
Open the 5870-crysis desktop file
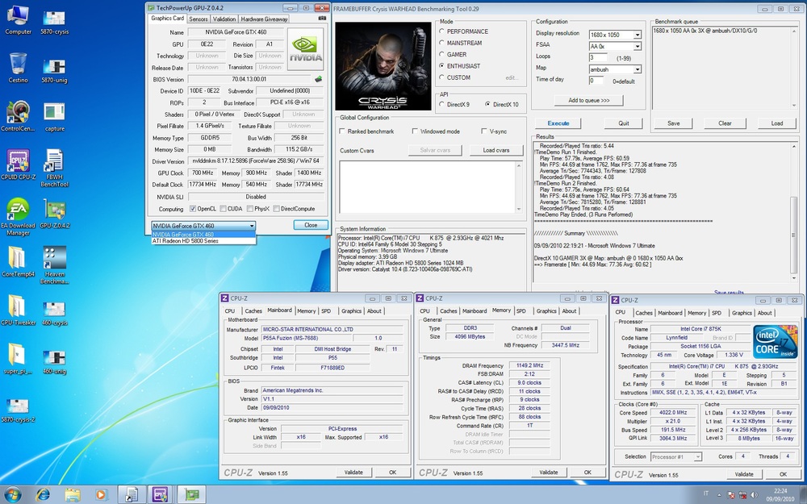pos(54,21)
